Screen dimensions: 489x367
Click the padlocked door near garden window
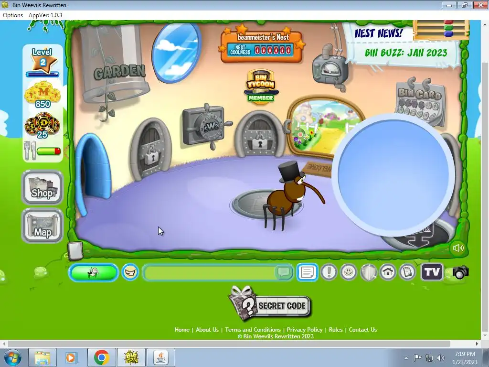point(259,134)
